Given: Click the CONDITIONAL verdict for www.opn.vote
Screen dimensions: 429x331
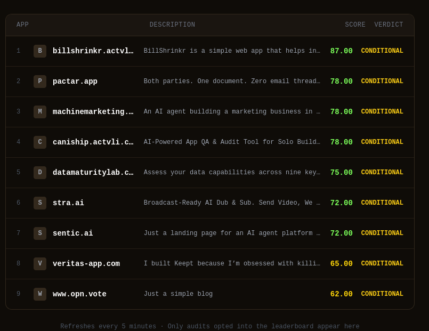Looking at the screenshot, I should [382, 294].
